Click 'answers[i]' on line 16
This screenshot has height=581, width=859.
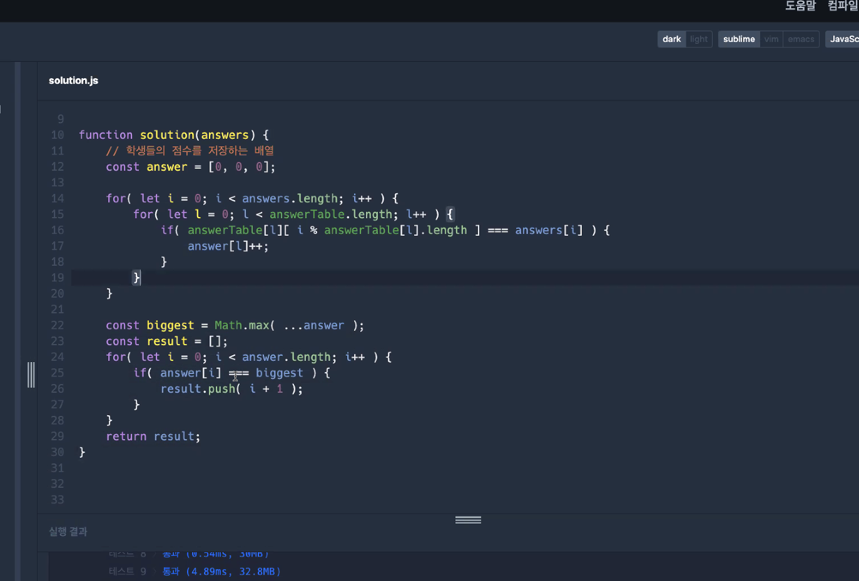tap(549, 230)
